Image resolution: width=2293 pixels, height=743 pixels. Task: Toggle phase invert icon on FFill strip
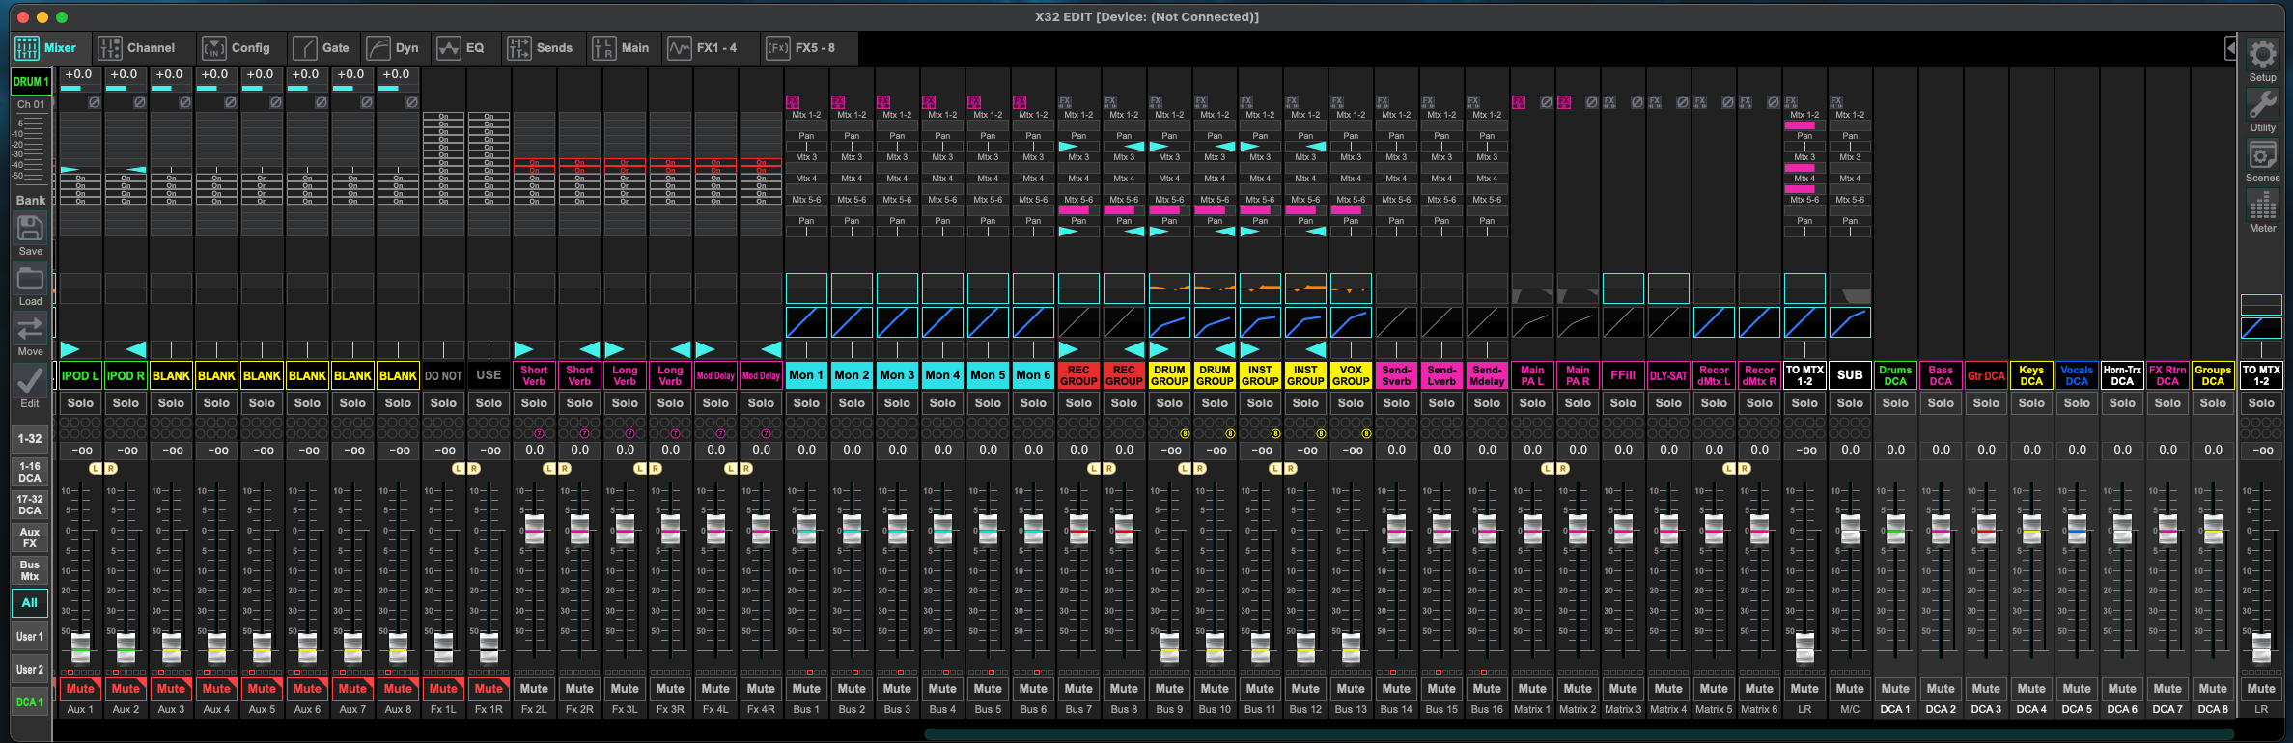[x=1637, y=101]
